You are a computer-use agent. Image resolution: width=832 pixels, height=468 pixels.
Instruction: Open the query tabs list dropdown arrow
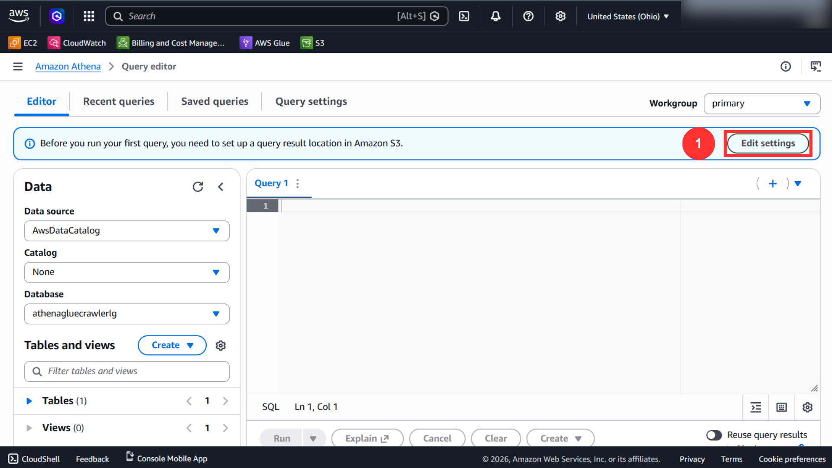click(798, 184)
